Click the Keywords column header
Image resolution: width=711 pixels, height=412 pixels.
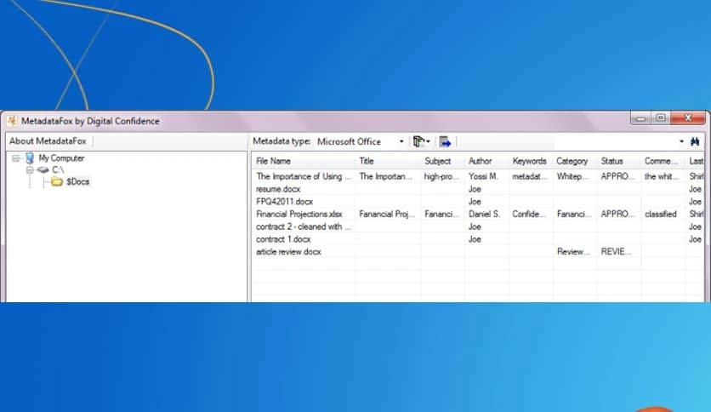pyautogui.click(x=529, y=161)
